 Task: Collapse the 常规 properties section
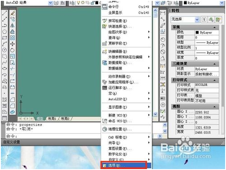point(214,27)
